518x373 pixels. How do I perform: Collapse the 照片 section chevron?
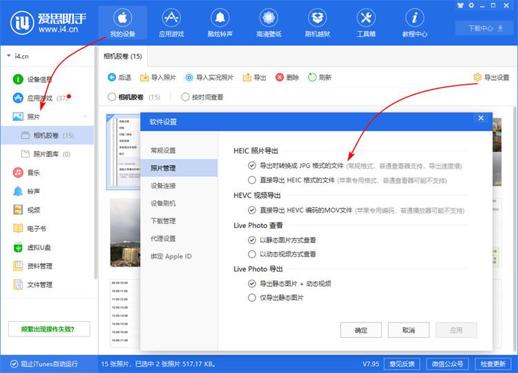[x=85, y=117]
